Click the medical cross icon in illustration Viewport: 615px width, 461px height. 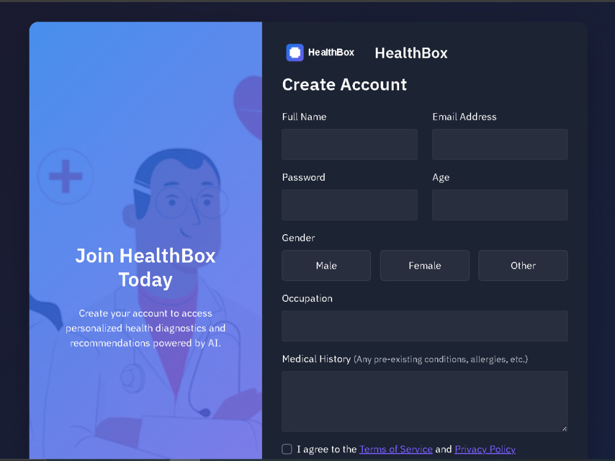coord(66,176)
